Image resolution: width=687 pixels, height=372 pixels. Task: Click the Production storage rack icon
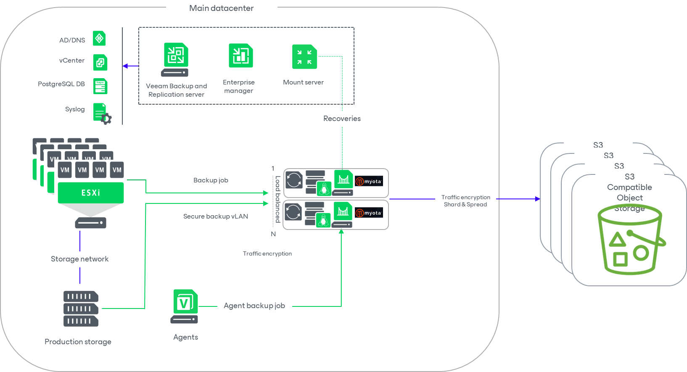(81, 309)
